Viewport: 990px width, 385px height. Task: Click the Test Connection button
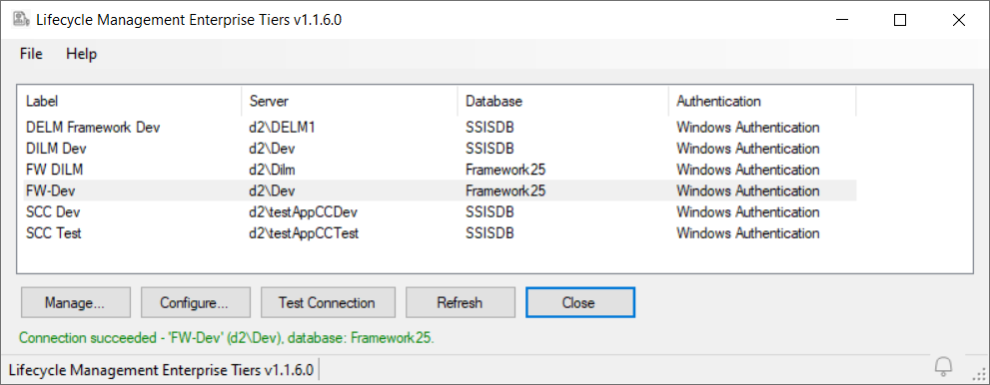(x=328, y=302)
